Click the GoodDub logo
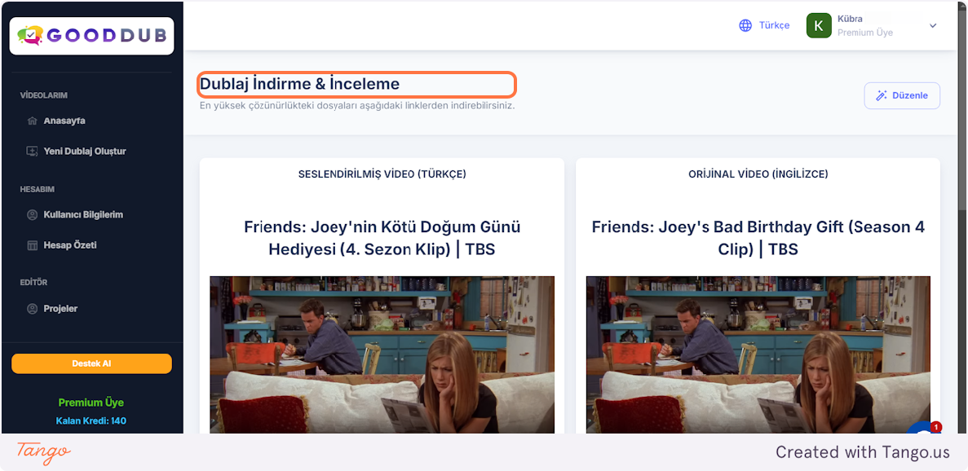 (91, 36)
